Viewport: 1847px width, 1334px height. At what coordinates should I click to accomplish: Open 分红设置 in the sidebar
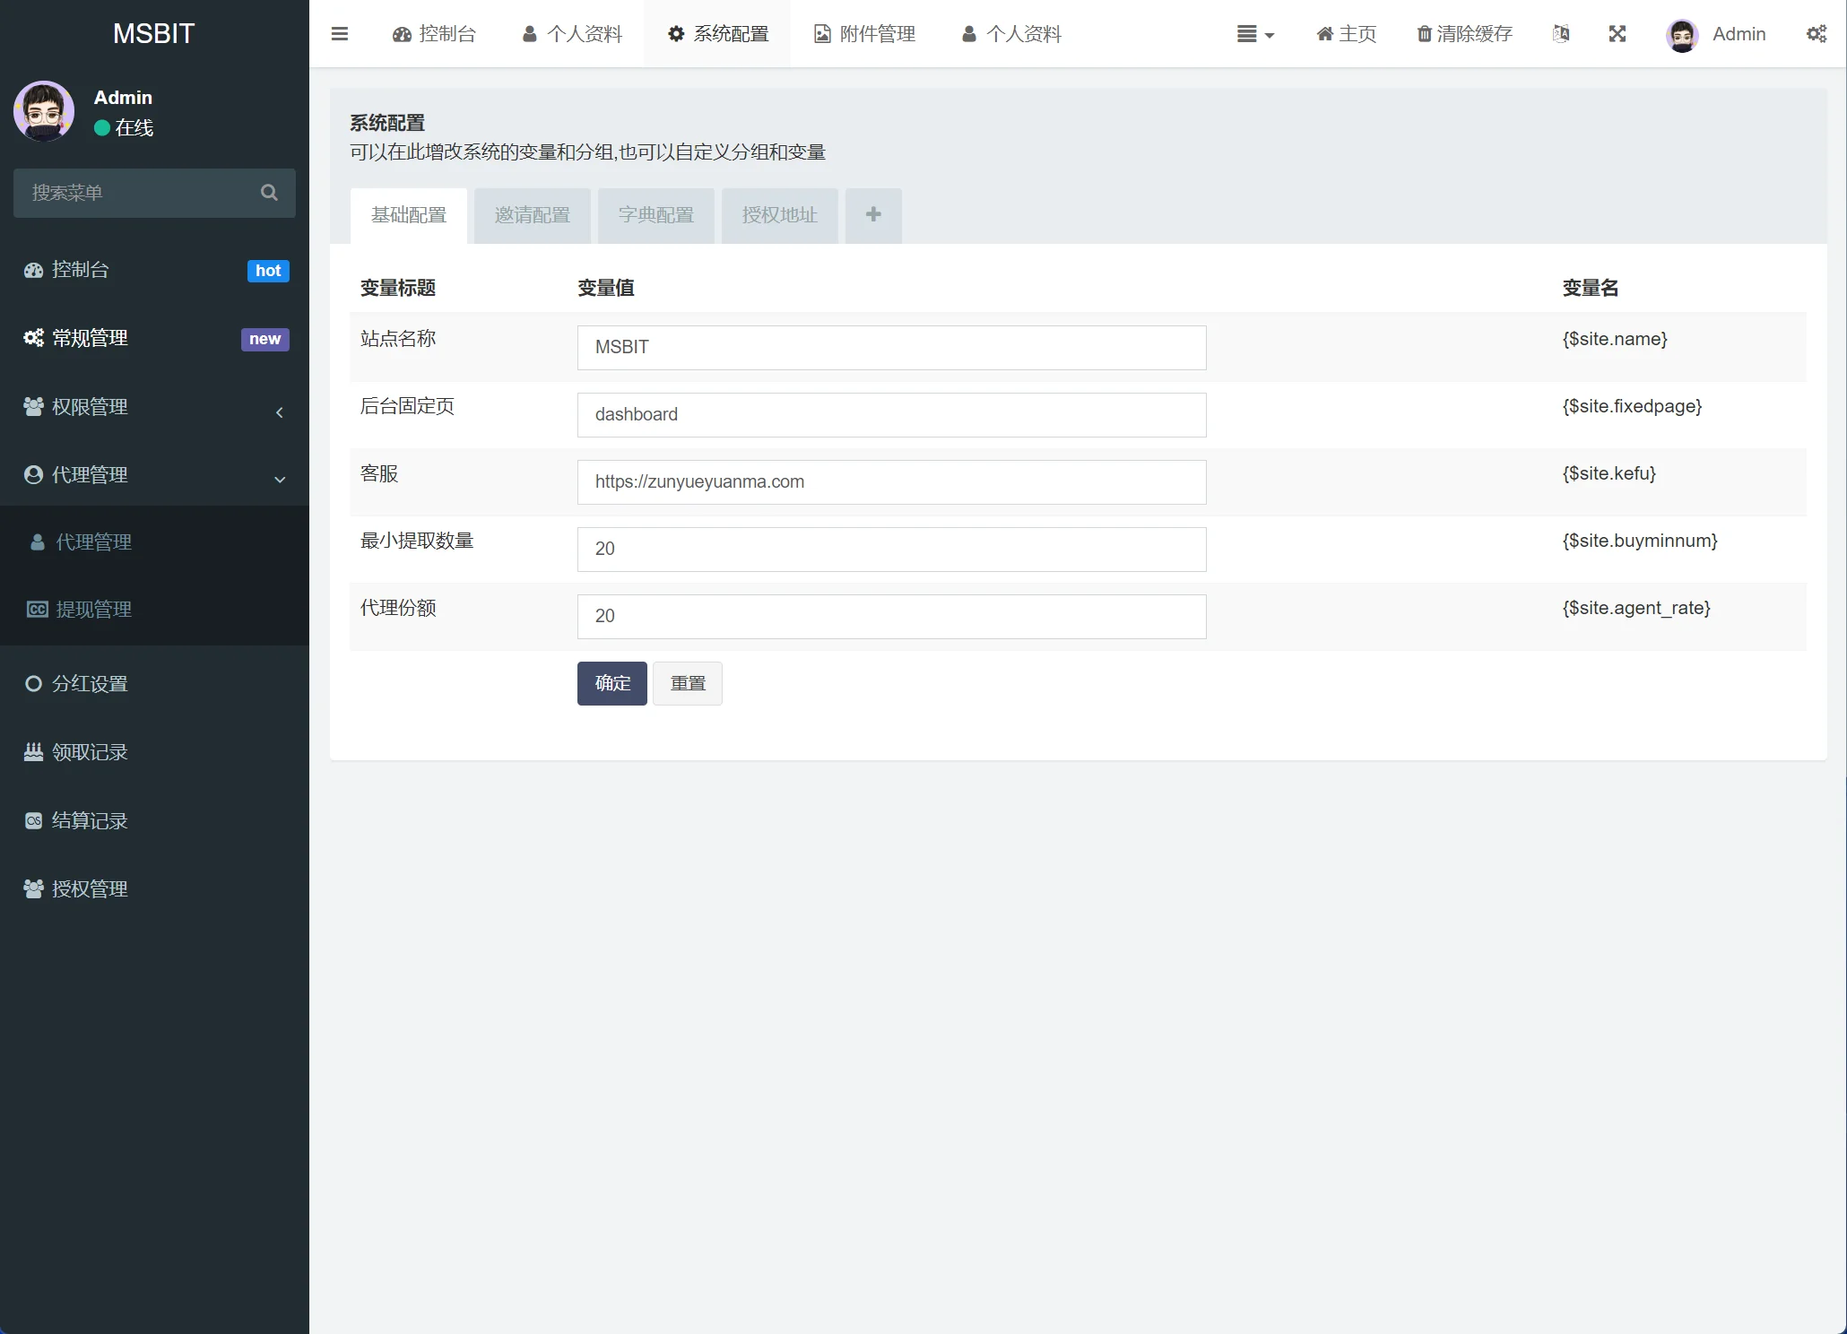(x=90, y=684)
